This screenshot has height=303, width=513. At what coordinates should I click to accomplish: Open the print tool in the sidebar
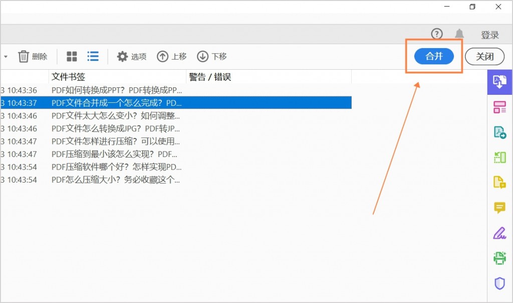click(x=499, y=257)
